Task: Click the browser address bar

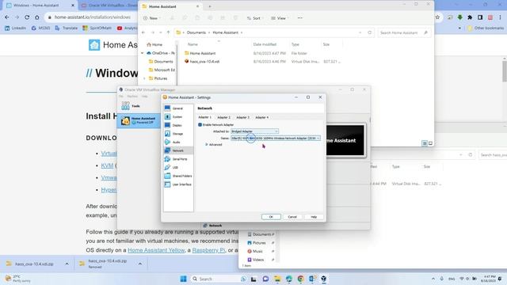Action: click(x=93, y=17)
